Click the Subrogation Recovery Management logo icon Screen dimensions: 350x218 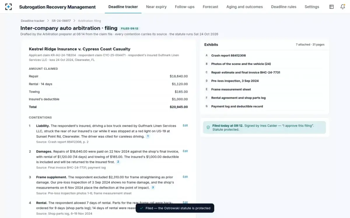9,7
